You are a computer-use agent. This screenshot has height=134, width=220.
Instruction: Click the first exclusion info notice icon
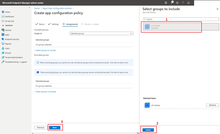(38, 62)
